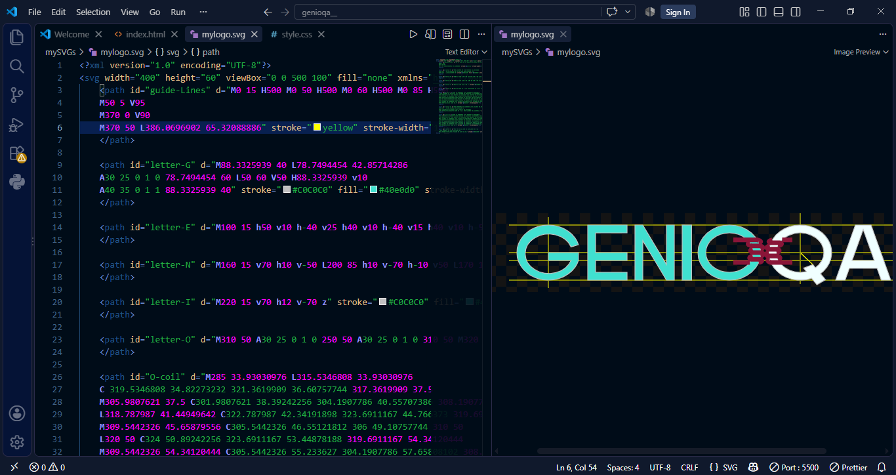Open the Edit menu
896x475 pixels.
58,12
